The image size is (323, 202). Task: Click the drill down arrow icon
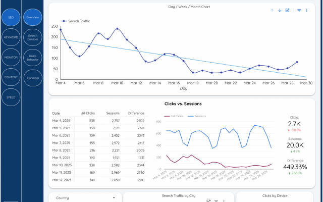pyautogui.click(x=280, y=10)
